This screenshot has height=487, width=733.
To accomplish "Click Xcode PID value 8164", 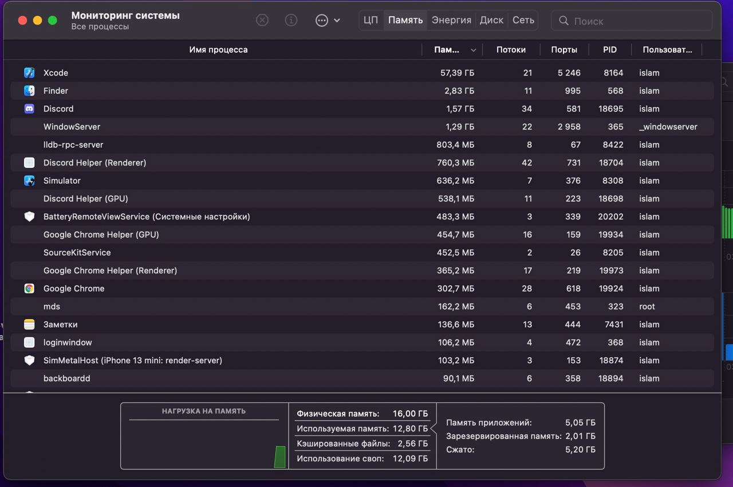I will [613, 73].
